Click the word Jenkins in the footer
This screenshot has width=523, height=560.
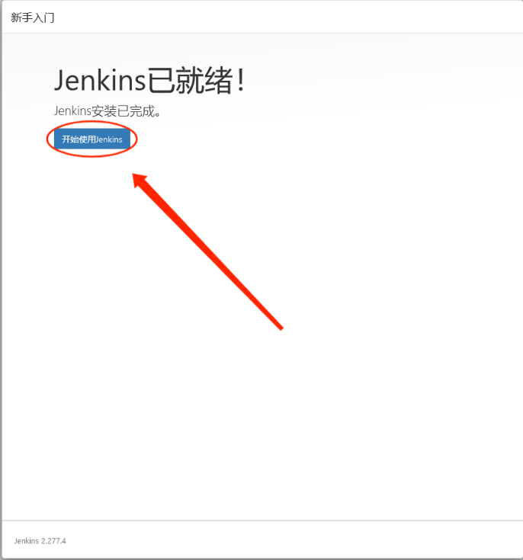(x=27, y=541)
